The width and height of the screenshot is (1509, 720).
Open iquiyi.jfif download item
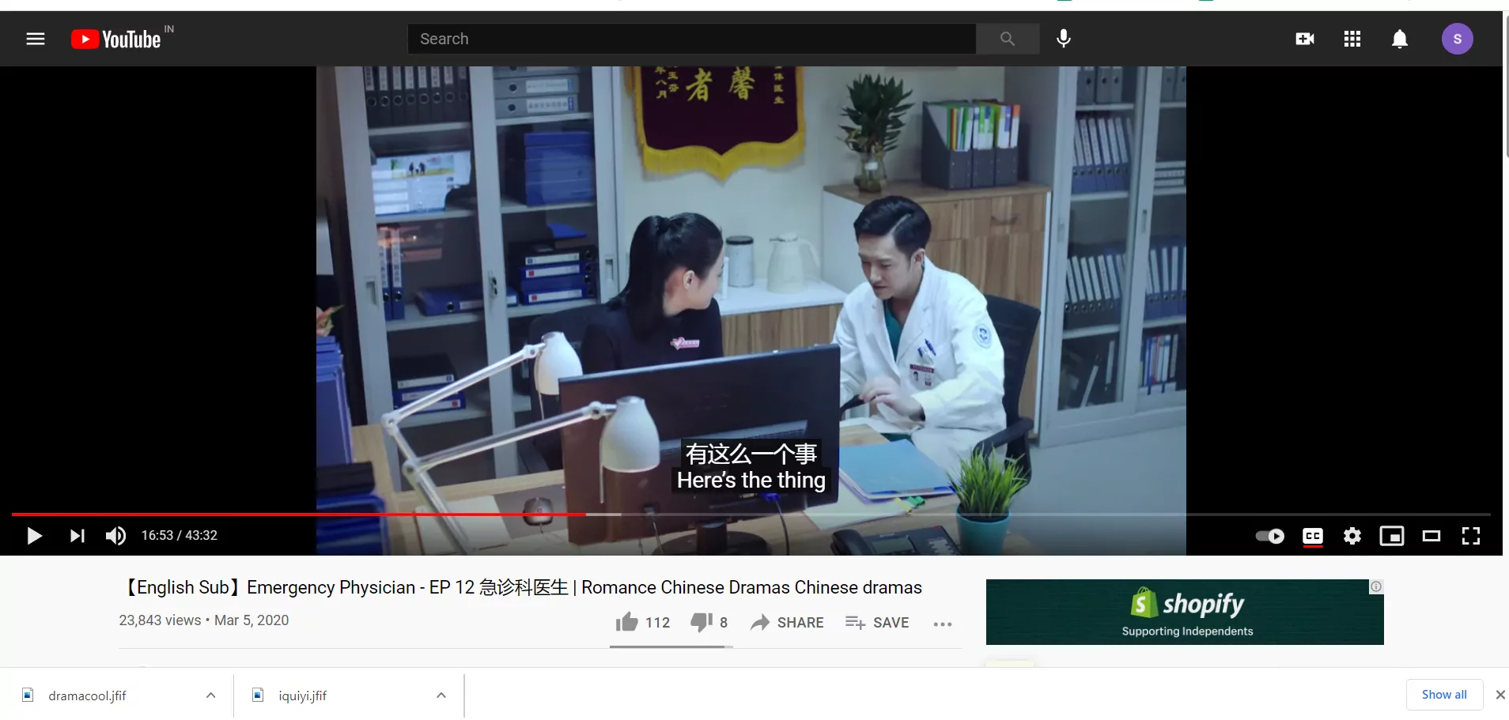tap(302, 695)
